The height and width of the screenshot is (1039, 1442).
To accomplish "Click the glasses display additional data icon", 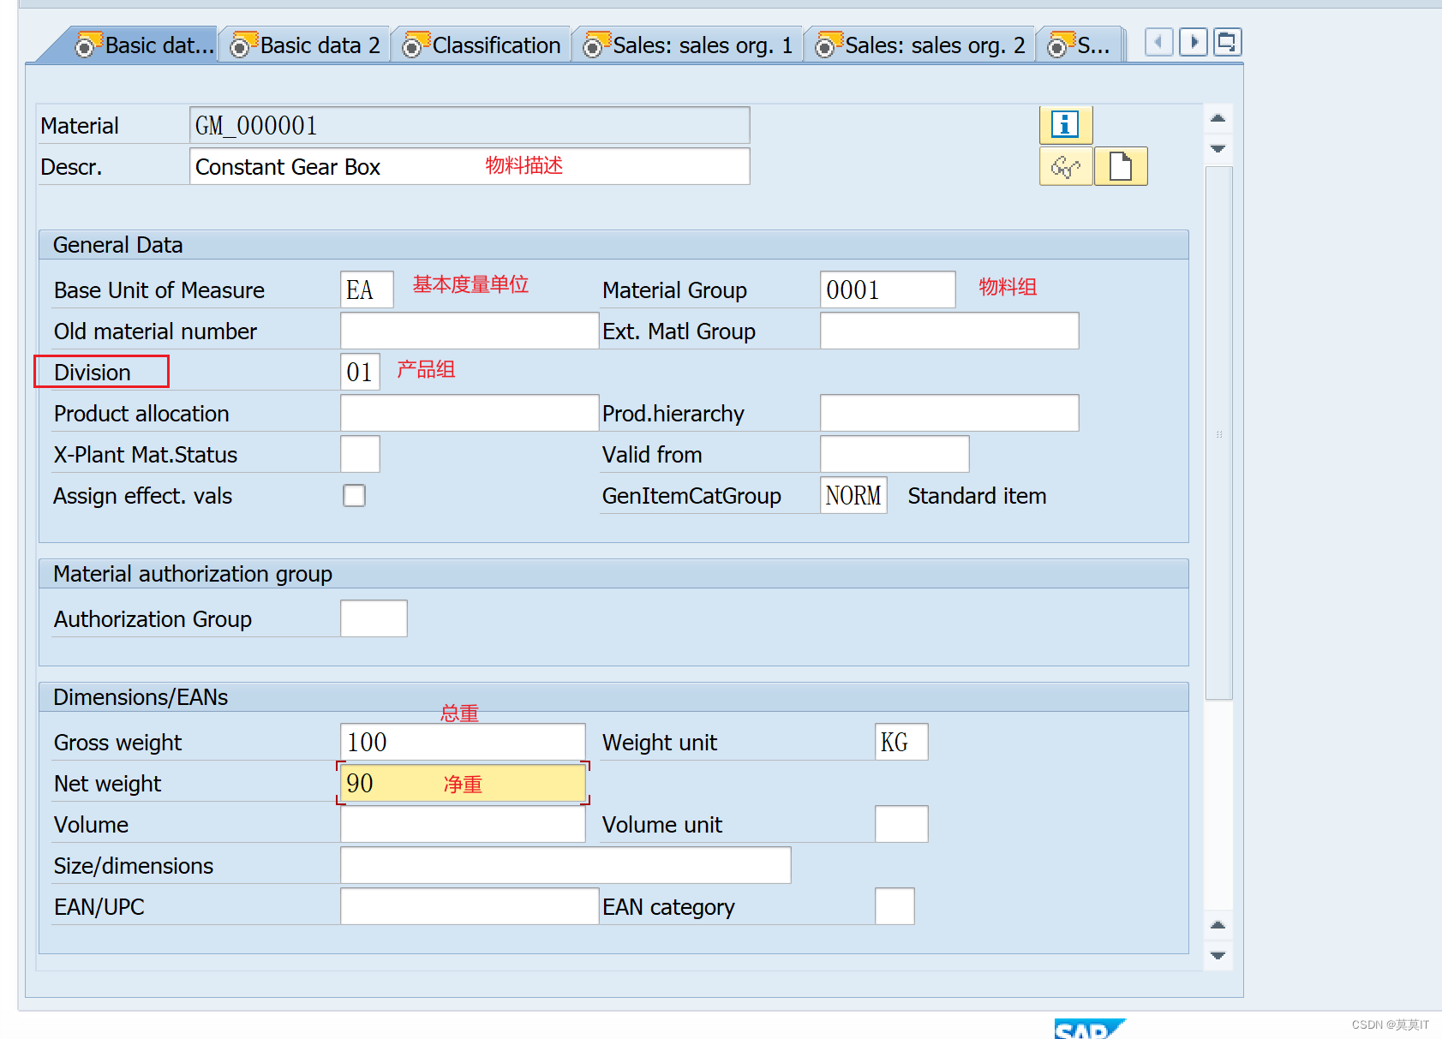I will [1065, 166].
